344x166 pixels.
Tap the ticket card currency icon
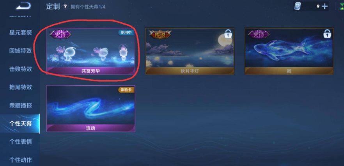click(298, 6)
